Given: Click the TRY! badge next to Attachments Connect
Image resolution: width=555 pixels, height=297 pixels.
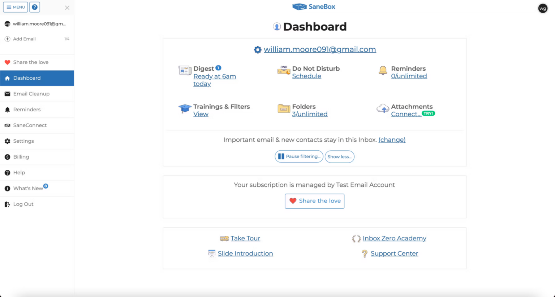Looking at the screenshot, I should pos(428,113).
